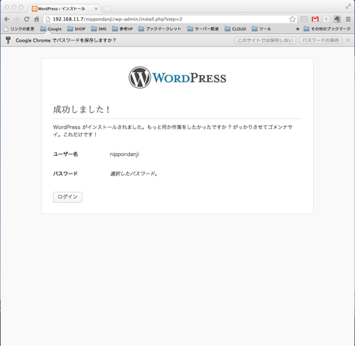Click the counter extension icon showing 0

326,19
